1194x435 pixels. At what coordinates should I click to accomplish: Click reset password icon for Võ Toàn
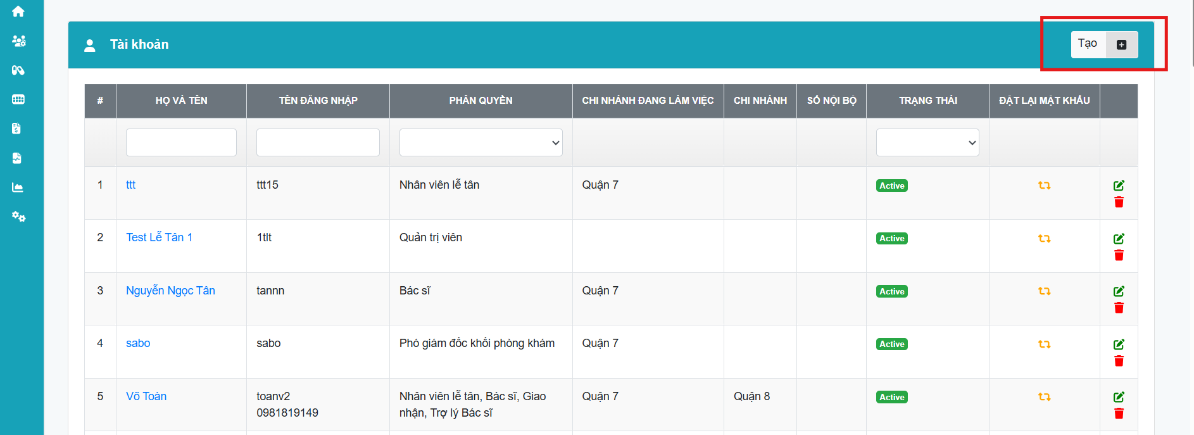(x=1044, y=397)
